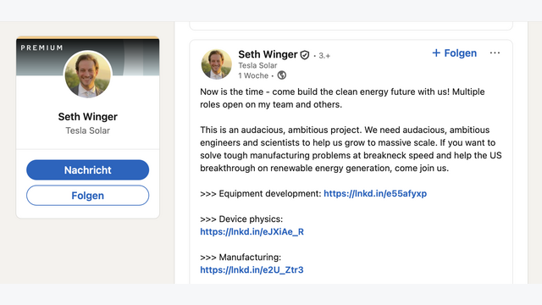Image resolution: width=542 pixels, height=305 pixels.
Task: Follow Seth Winger via post header Folgen
Action: tap(455, 53)
